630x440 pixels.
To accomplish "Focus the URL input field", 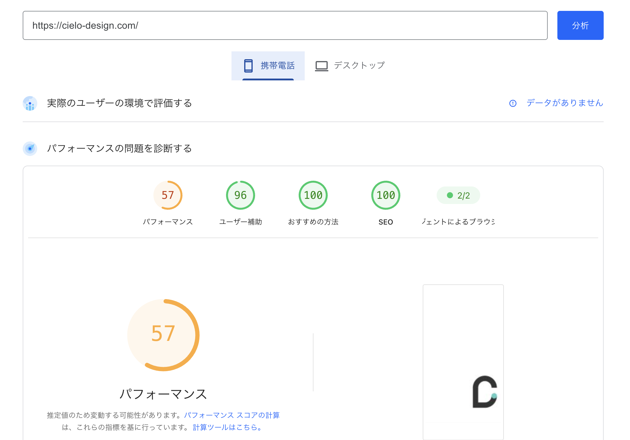I will 285,25.
